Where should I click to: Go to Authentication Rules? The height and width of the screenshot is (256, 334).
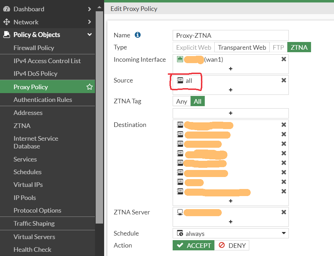[43, 100]
